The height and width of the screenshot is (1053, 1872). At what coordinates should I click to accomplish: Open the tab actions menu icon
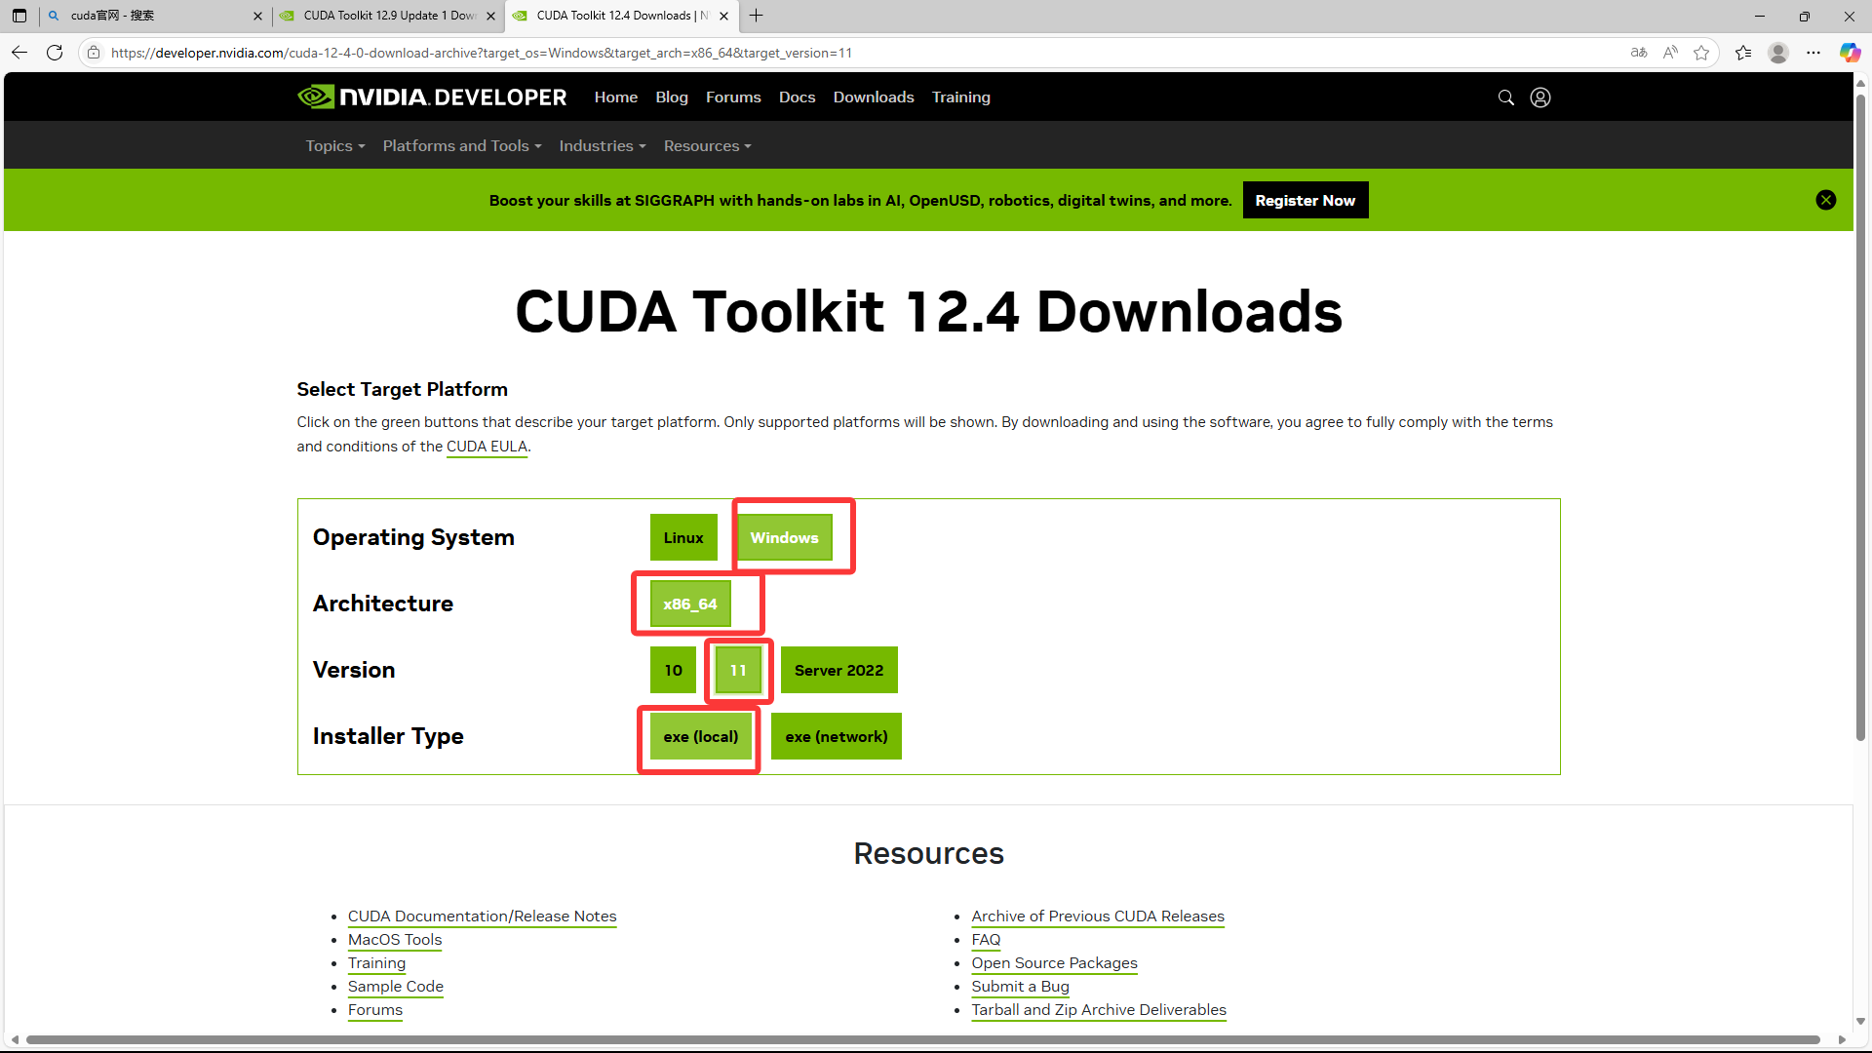[19, 16]
